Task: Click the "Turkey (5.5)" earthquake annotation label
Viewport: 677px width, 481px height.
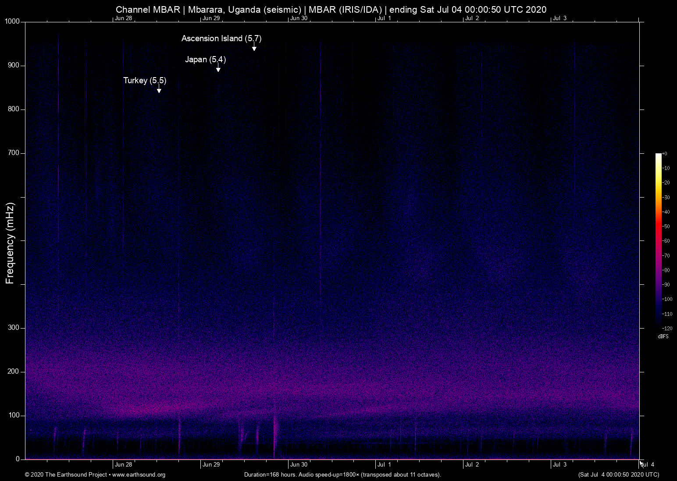Action: click(145, 81)
